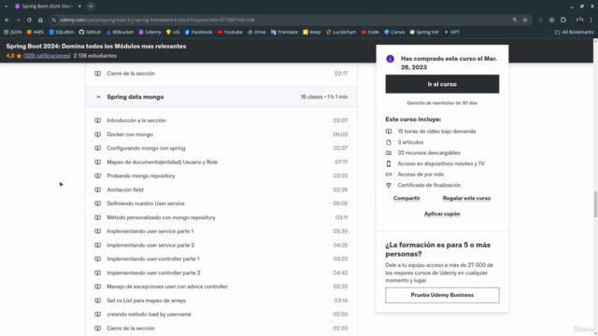Open the Translate bookmark
Image resolution: width=598 pixels, height=336 pixels.
pos(284,32)
